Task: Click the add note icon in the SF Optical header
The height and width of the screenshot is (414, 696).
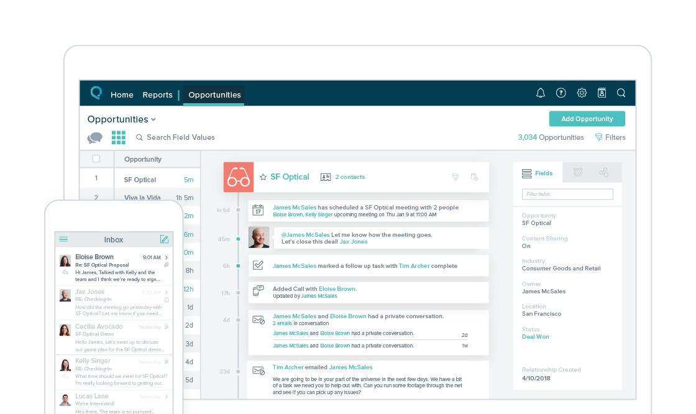Action: point(474,177)
